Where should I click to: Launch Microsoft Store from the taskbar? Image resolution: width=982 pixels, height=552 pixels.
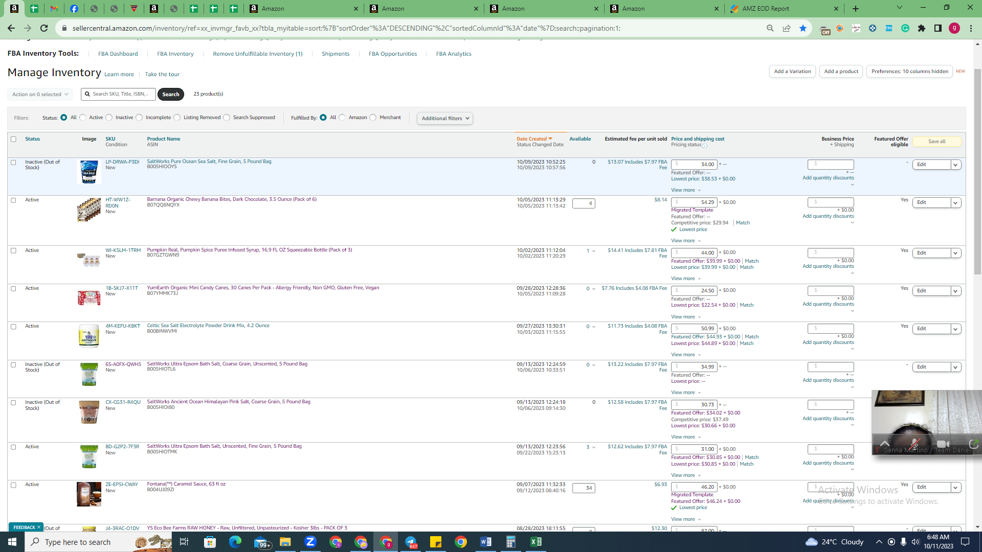[210, 542]
